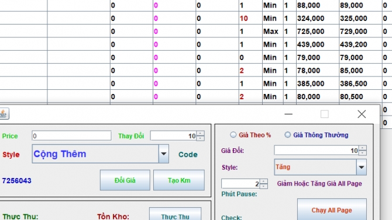Click the Java coffee-cup window icon
This screenshot has height=220, width=392.
coord(4,114)
